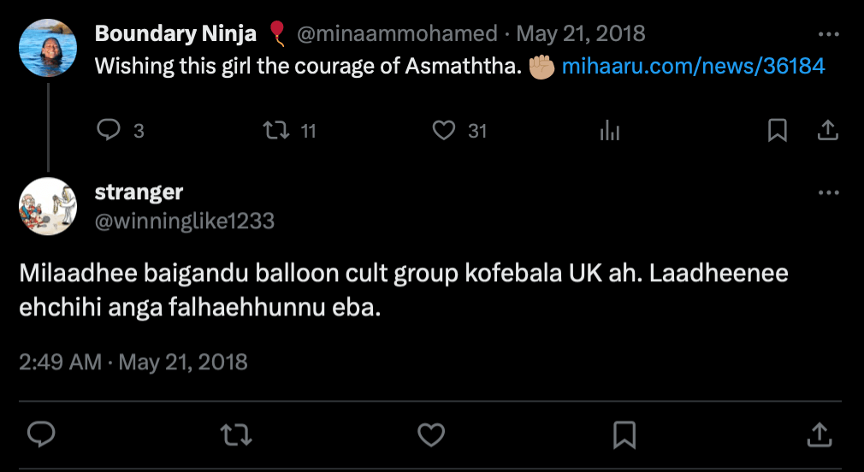
Task: View analytics for Boundary Ninja's tweet
Action: click(610, 130)
